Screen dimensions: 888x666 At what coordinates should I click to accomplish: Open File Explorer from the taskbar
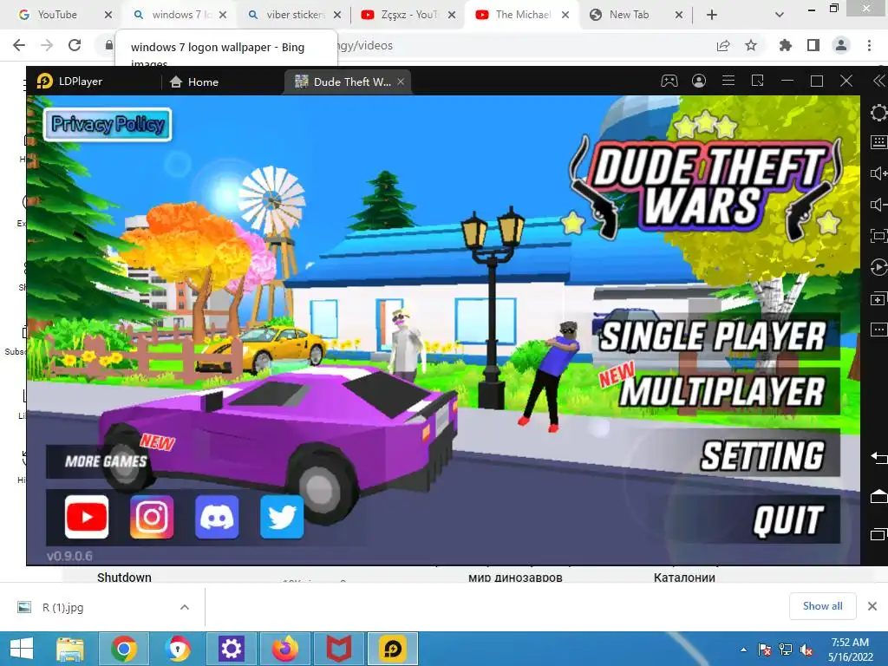[x=70, y=649]
